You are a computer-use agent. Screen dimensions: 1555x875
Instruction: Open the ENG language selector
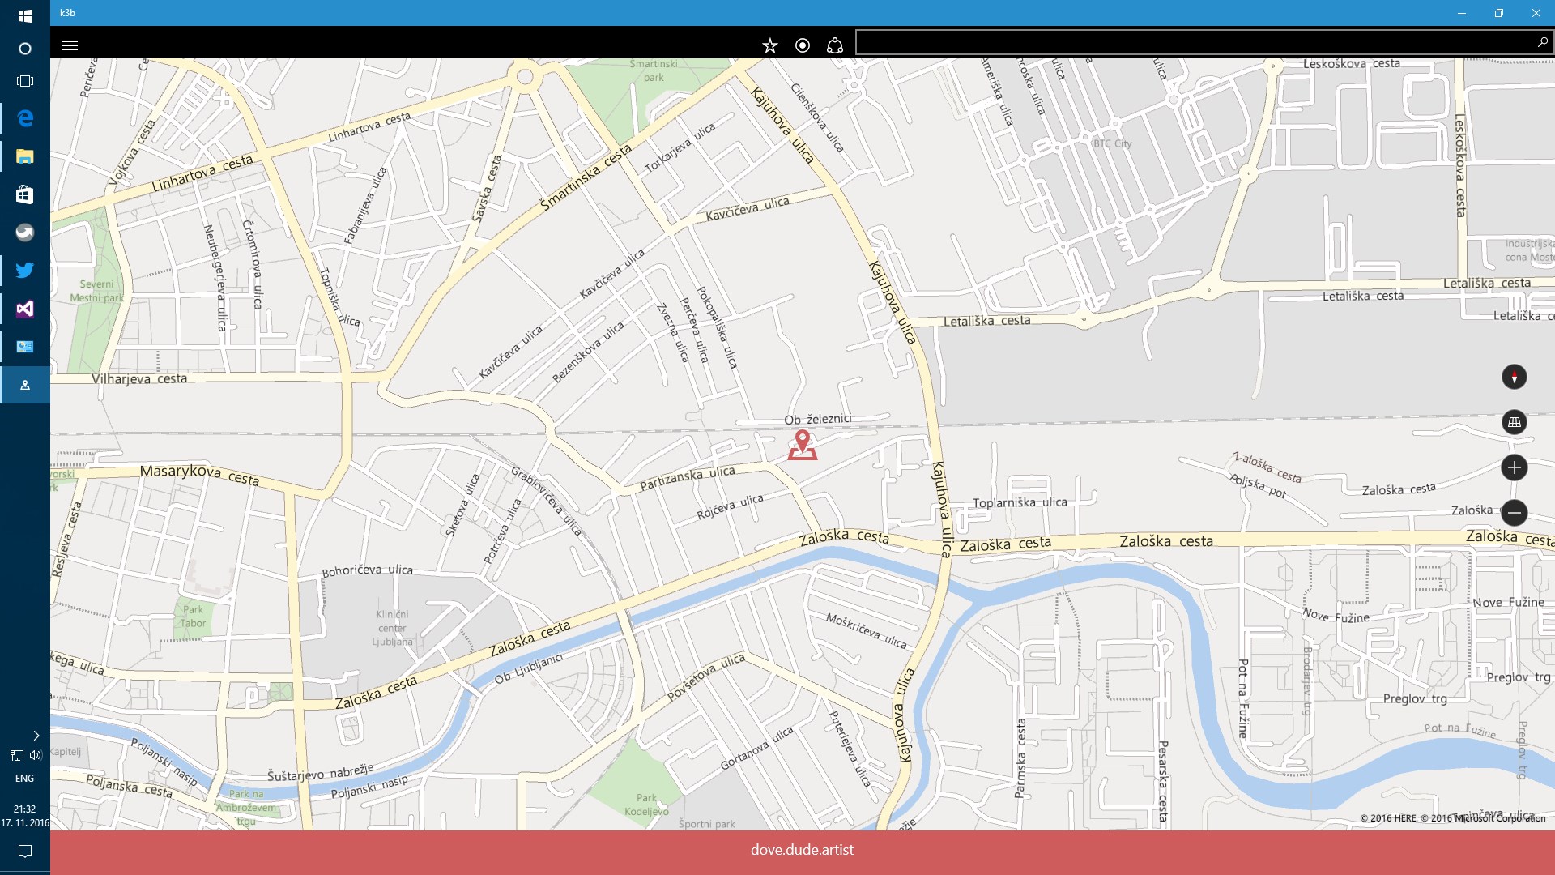(x=24, y=778)
